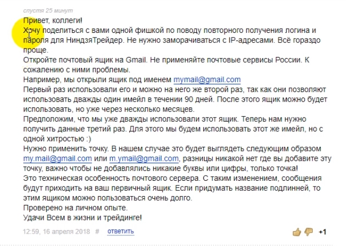Click the "Удачи Всем в жизни и трейдинге!" line
The height and width of the screenshot is (246, 346).
(x=82, y=217)
